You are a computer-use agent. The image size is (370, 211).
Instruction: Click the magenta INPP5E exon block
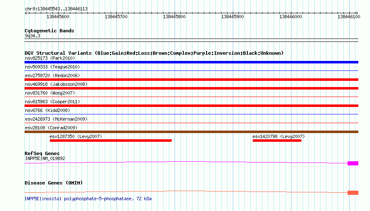pyautogui.click(x=353, y=163)
